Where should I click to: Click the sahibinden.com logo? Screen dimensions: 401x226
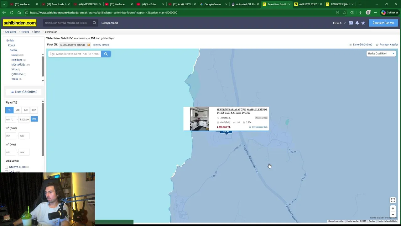pyautogui.click(x=19, y=23)
